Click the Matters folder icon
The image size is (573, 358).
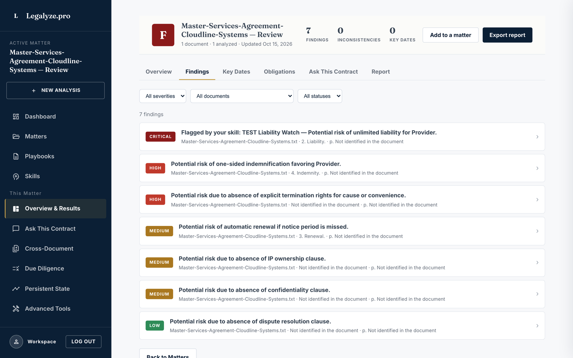[x=16, y=136]
